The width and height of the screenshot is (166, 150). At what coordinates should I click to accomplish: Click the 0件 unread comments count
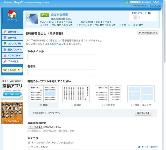71,25
